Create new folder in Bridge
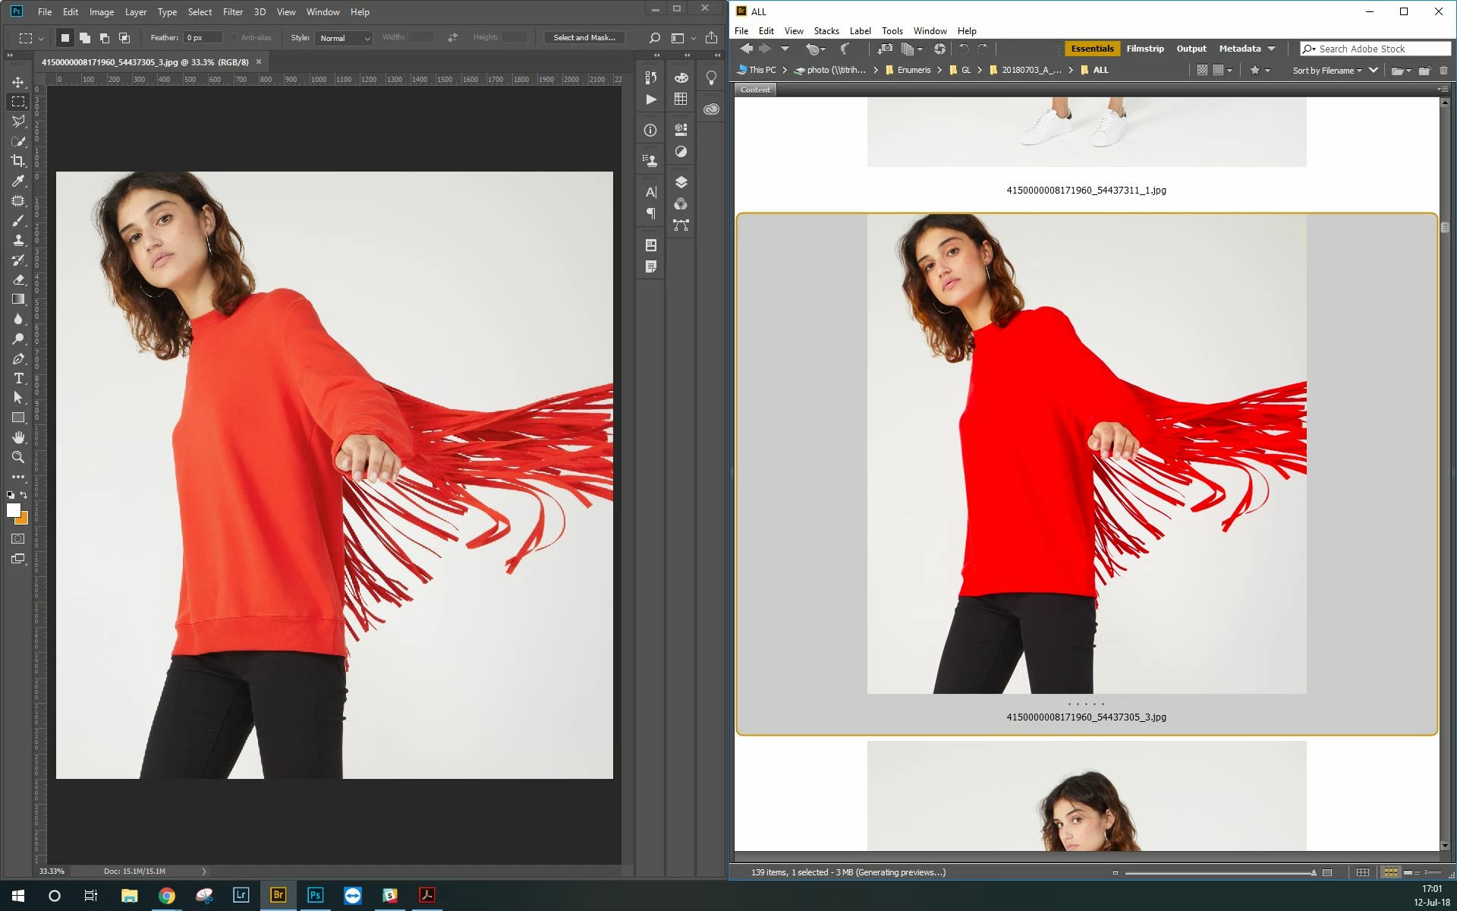Screen dimensions: 1457x911 pyautogui.click(x=1424, y=71)
